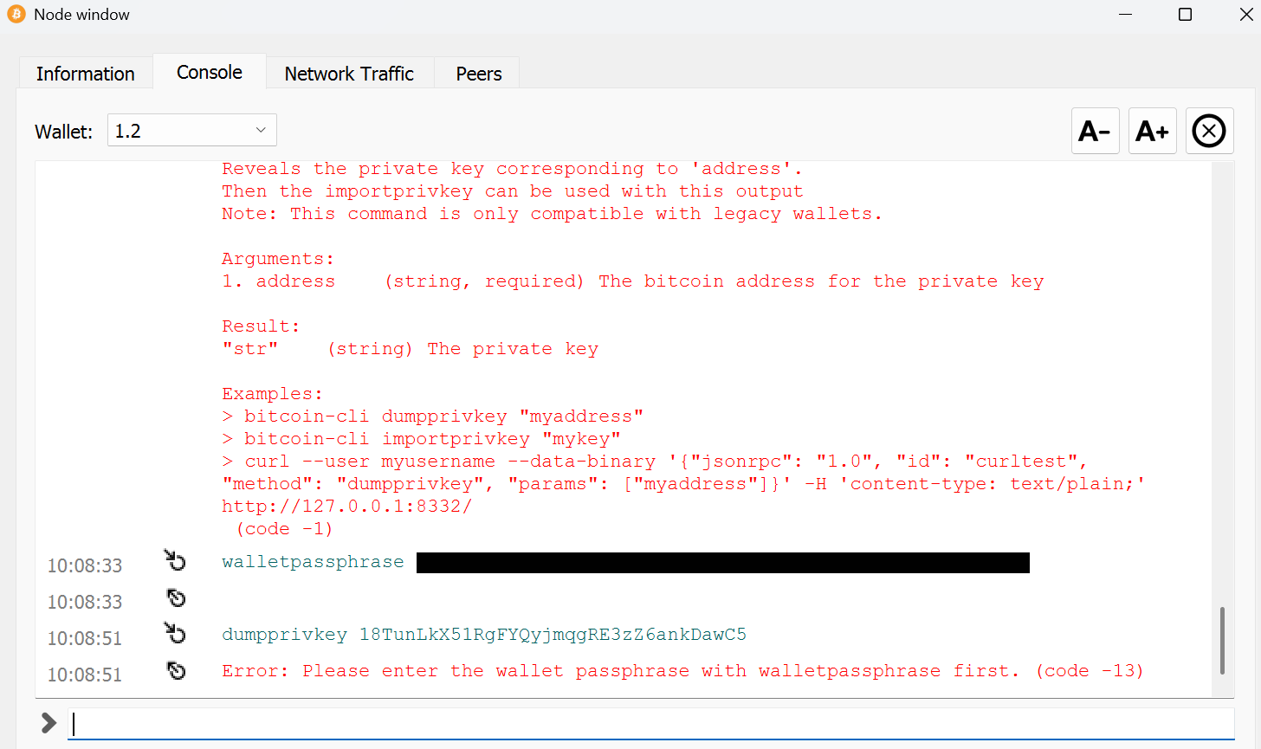1261x749 pixels.
Task: Open the Network Traffic tab
Action: coord(349,74)
